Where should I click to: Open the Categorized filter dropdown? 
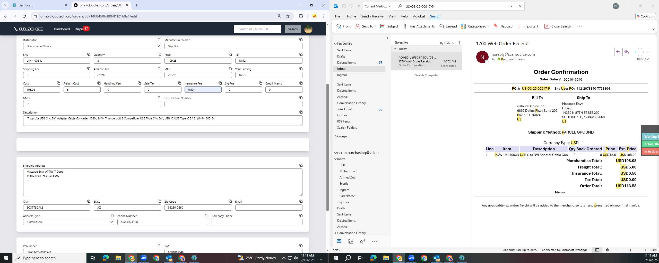[x=475, y=26]
